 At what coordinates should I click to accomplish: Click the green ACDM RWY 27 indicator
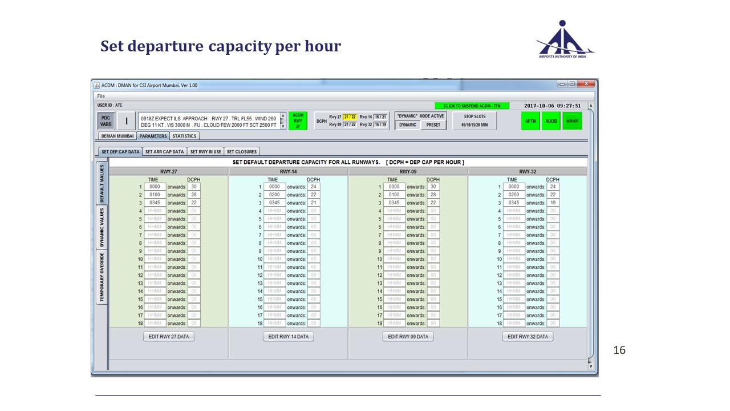(298, 120)
